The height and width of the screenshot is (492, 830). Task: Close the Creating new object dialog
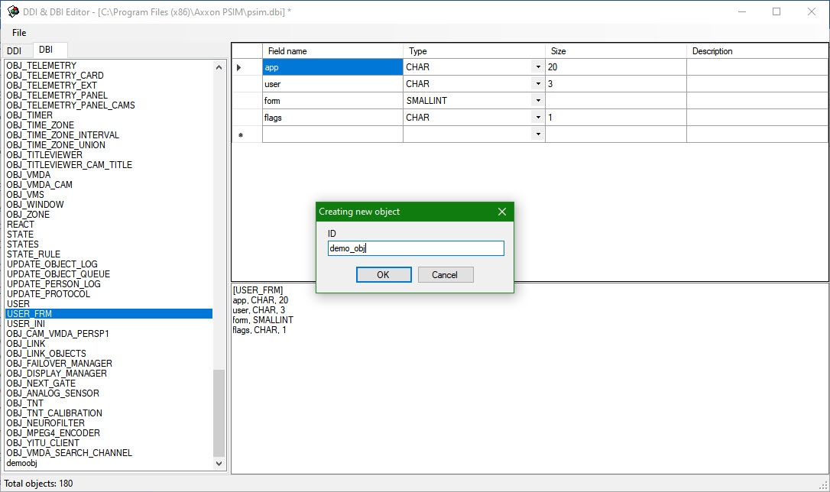point(502,212)
